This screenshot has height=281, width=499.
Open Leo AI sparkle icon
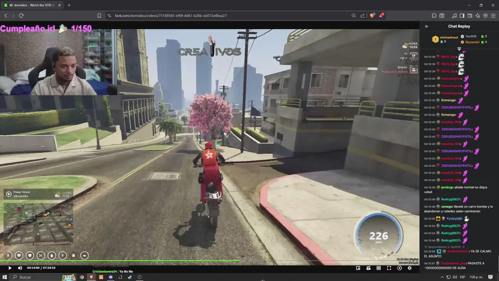click(x=478, y=16)
